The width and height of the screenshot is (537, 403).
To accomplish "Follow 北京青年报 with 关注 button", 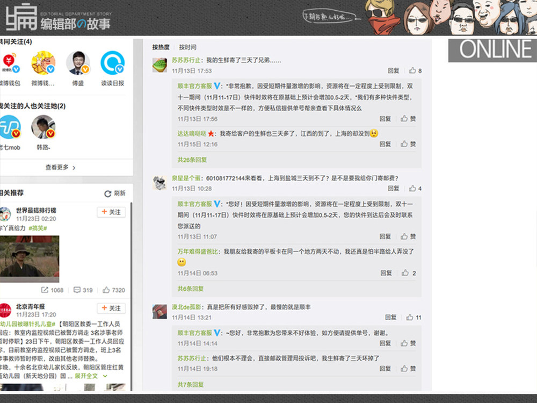I will [111, 308].
